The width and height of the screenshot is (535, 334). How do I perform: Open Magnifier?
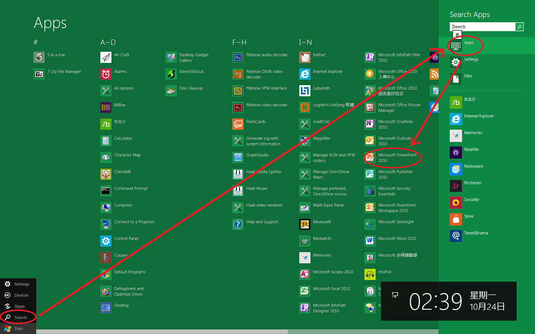click(x=315, y=141)
